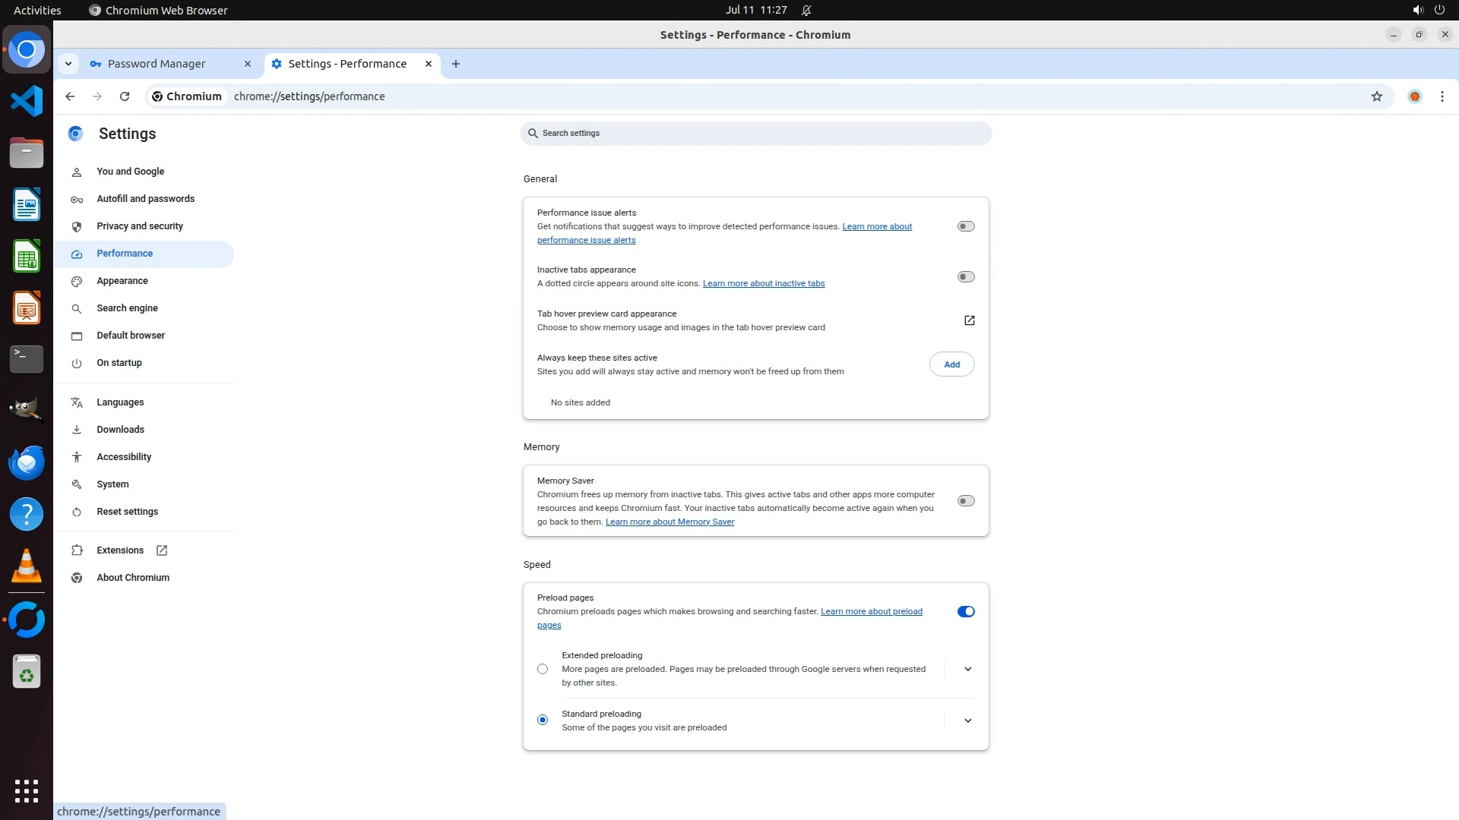Open the tab hover preview card external link icon
The width and height of the screenshot is (1459, 820).
click(x=969, y=320)
